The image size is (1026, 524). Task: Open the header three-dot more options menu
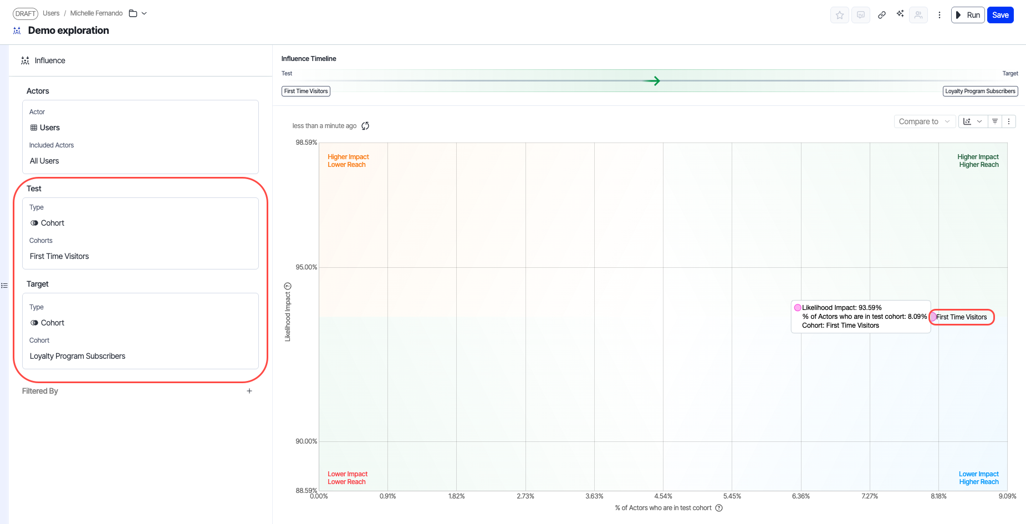pos(939,15)
